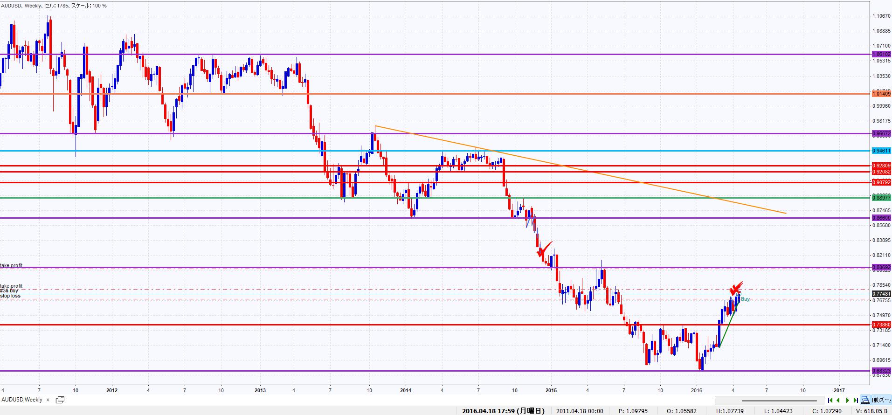
Task: Click the chart horizontal scrollbar
Action: (x=779, y=400)
